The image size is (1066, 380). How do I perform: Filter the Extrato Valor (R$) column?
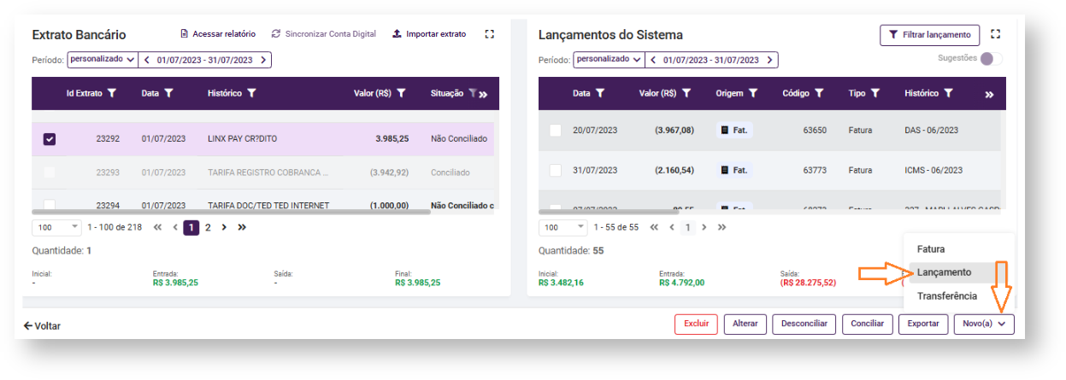401,93
